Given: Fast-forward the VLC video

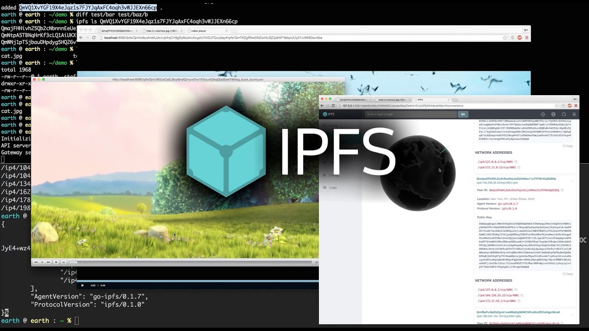Looking at the screenshot, I should 48,262.
